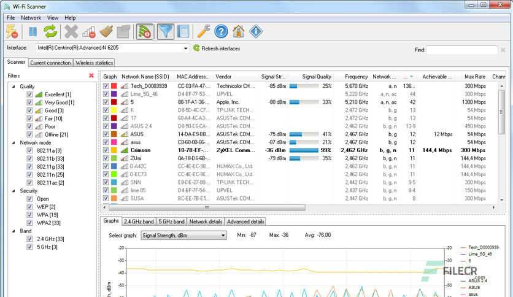The image size is (513, 297).
Task: Toggle the Excellent [1] quality checkbox
Action: point(29,94)
